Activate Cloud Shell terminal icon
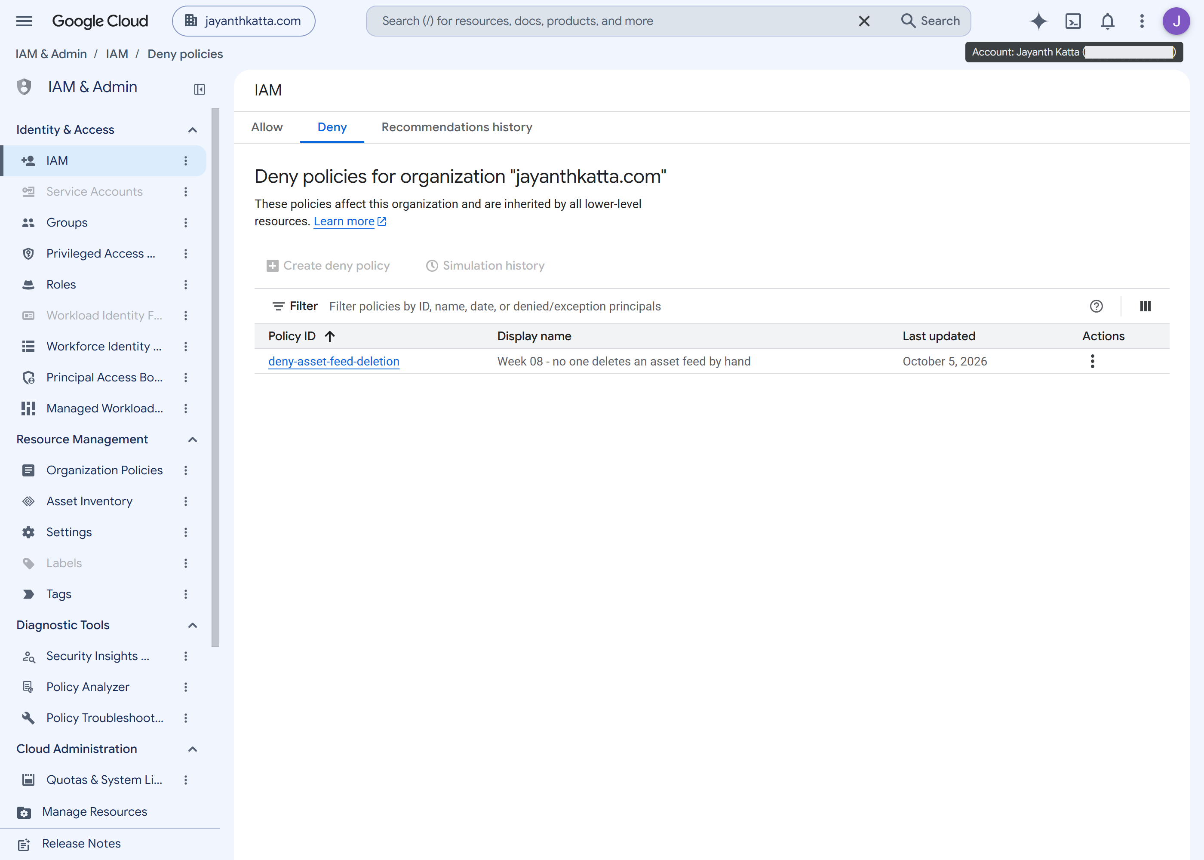The width and height of the screenshot is (1204, 860). [1073, 21]
